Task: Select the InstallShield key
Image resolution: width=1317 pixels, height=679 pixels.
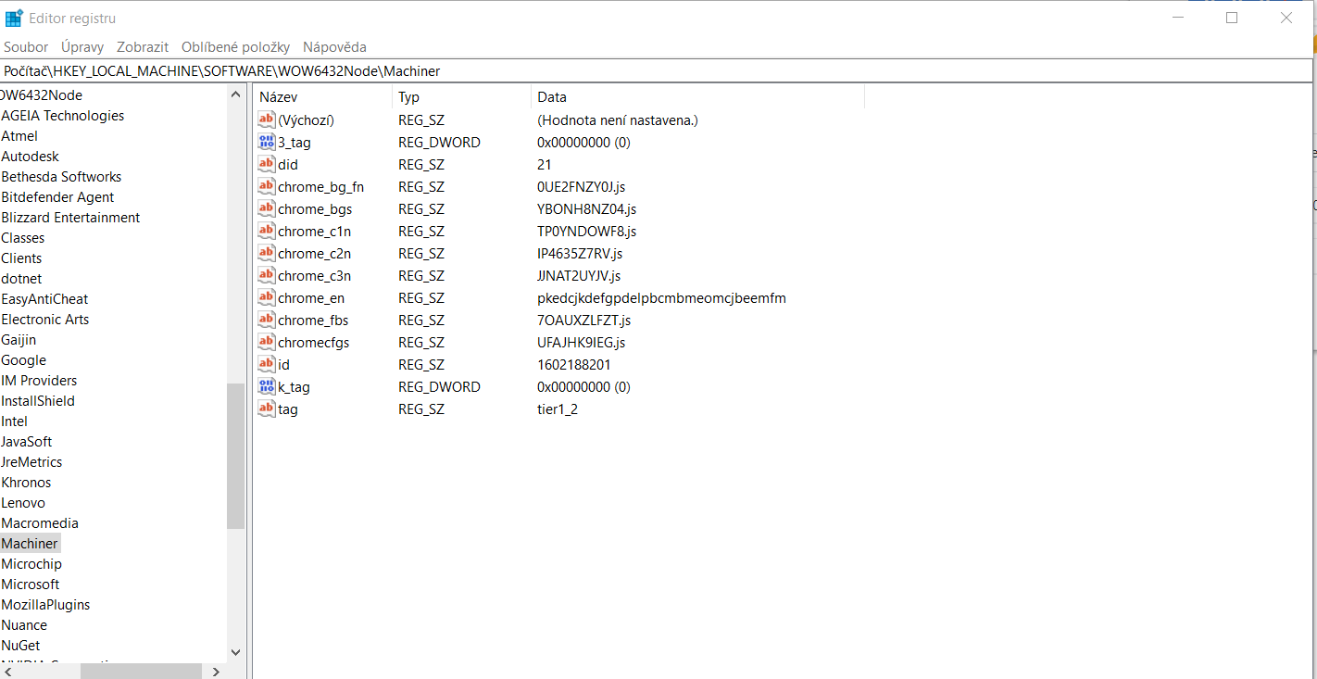Action: coord(38,401)
